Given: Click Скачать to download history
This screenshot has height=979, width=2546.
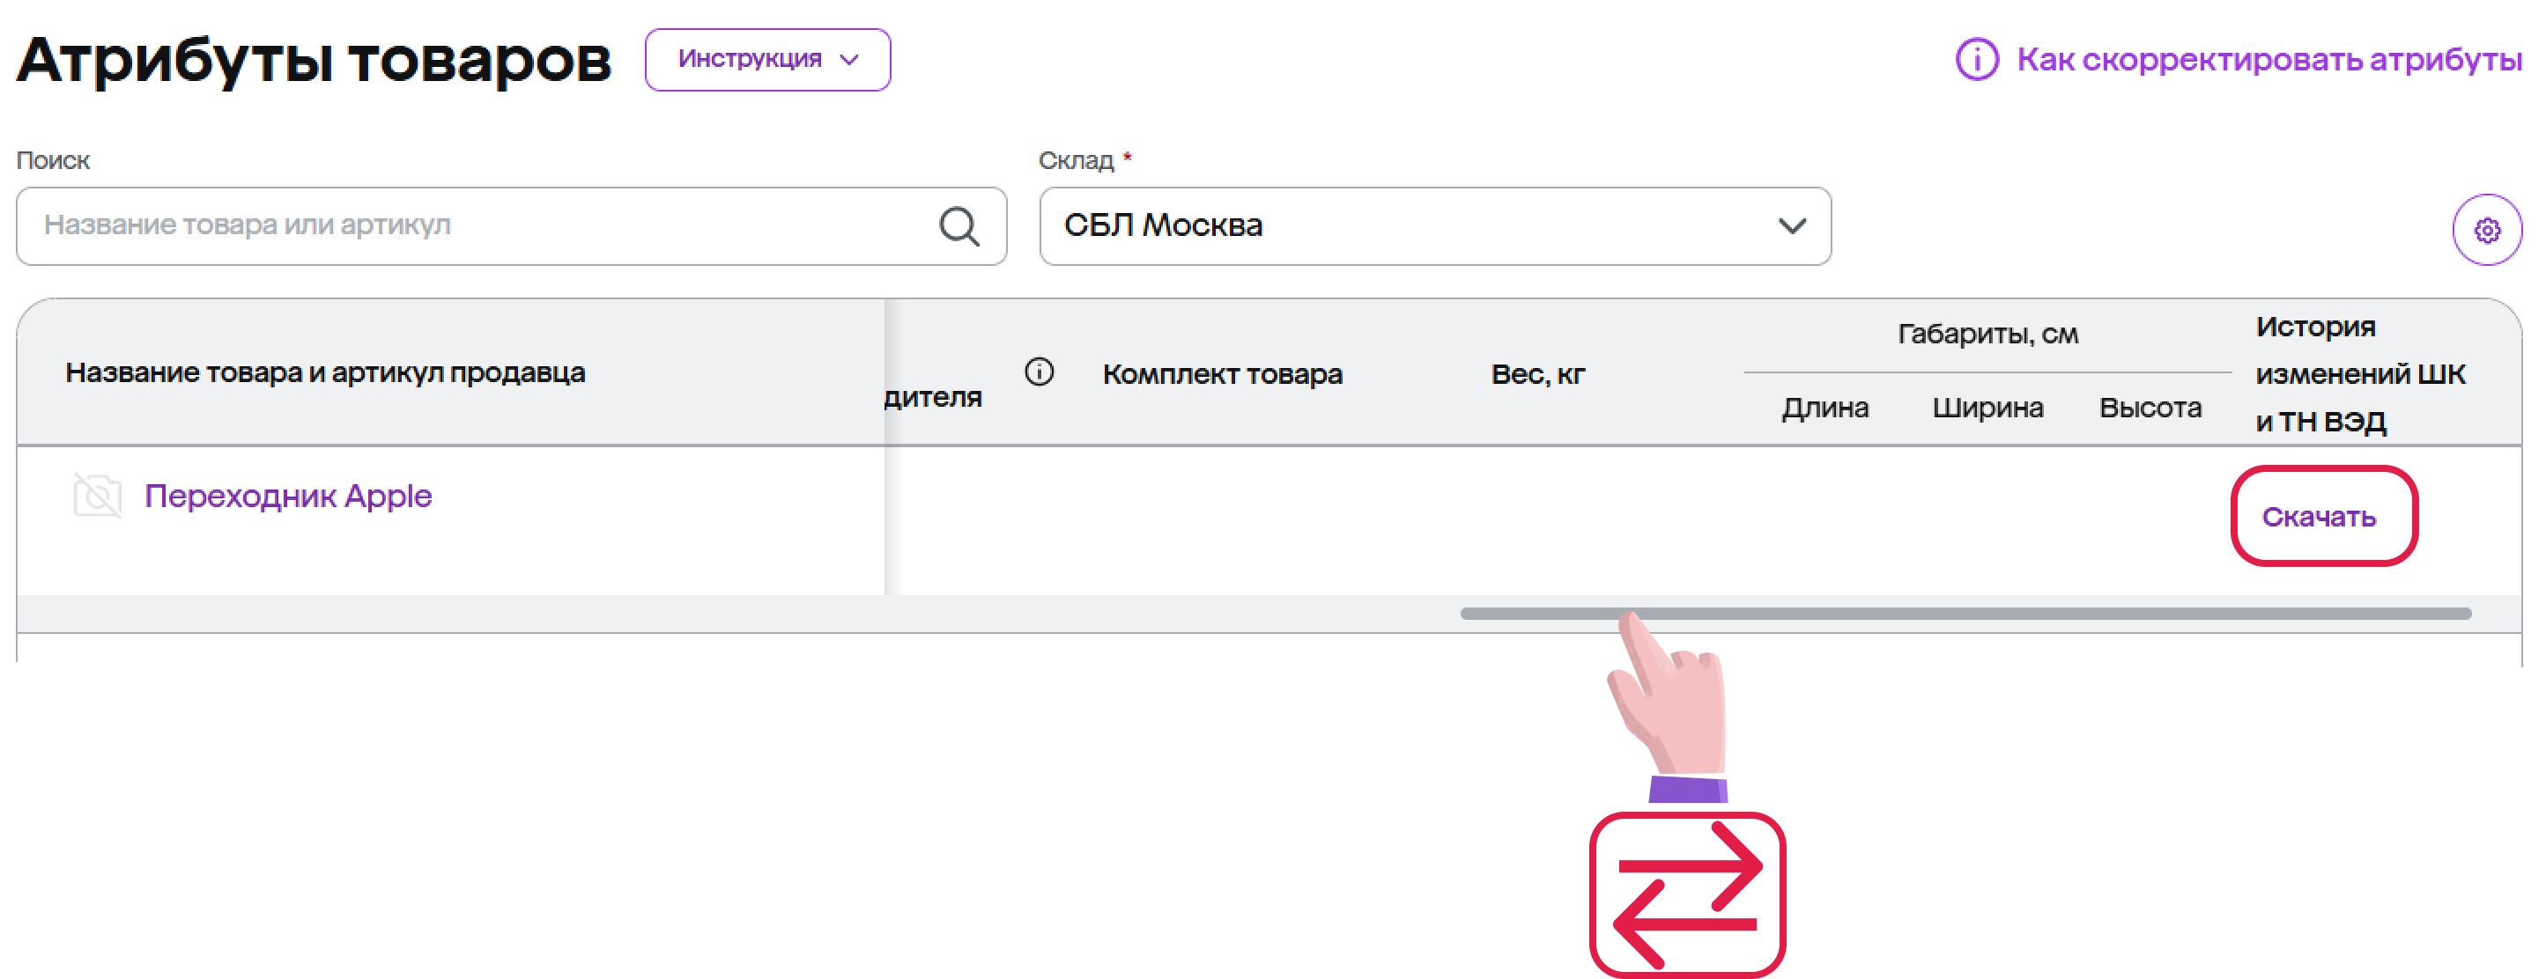Looking at the screenshot, I should pos(2318,517).
